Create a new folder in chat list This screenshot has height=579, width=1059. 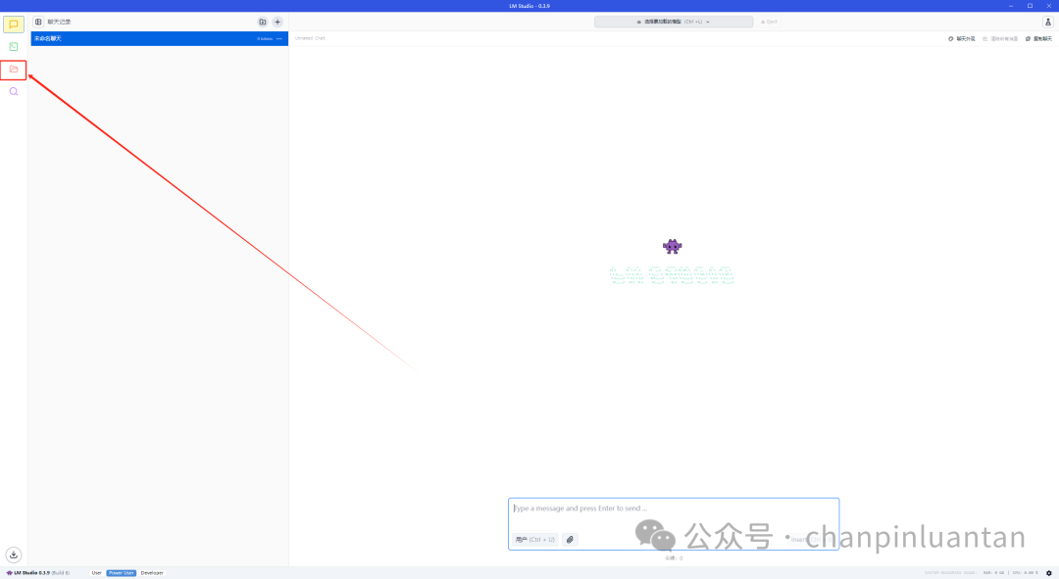[263, 22]
